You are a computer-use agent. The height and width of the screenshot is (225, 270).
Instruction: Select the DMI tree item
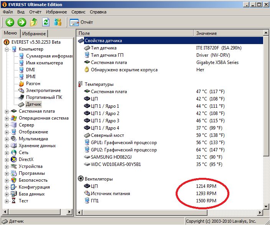pyautogui.click(x=30, y=70)
